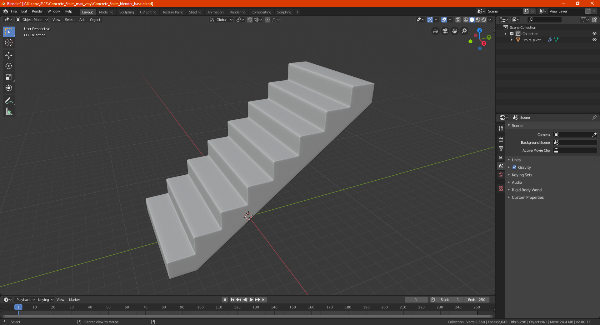Image resolution: width=600 pixels, height=325 pixels.
Task: Toggle proportional editing
Action: (267, 20)
